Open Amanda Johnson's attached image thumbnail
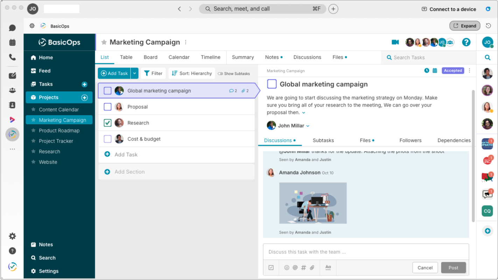This screenshot has height=280, width=498. tap(313, 203)
